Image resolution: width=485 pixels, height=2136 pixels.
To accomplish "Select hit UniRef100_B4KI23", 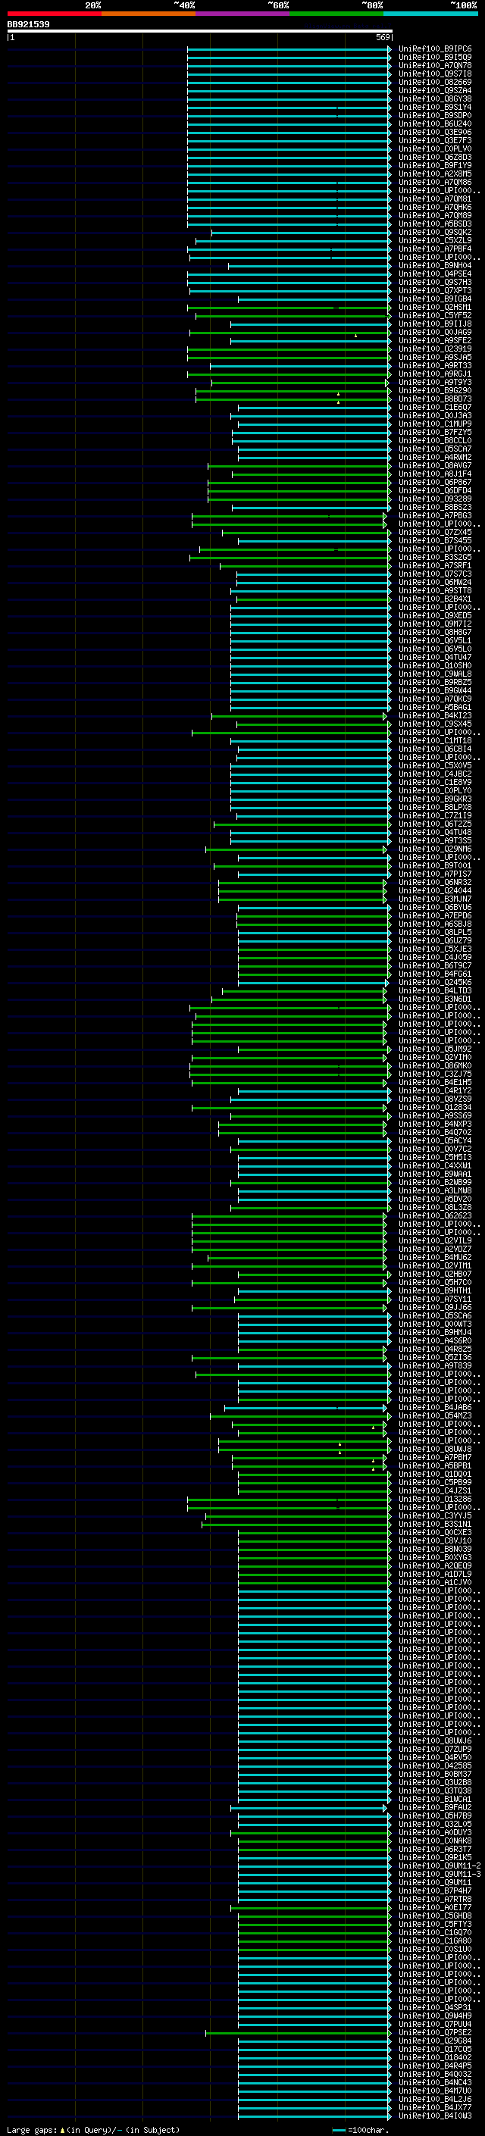I will pos(434,715).
